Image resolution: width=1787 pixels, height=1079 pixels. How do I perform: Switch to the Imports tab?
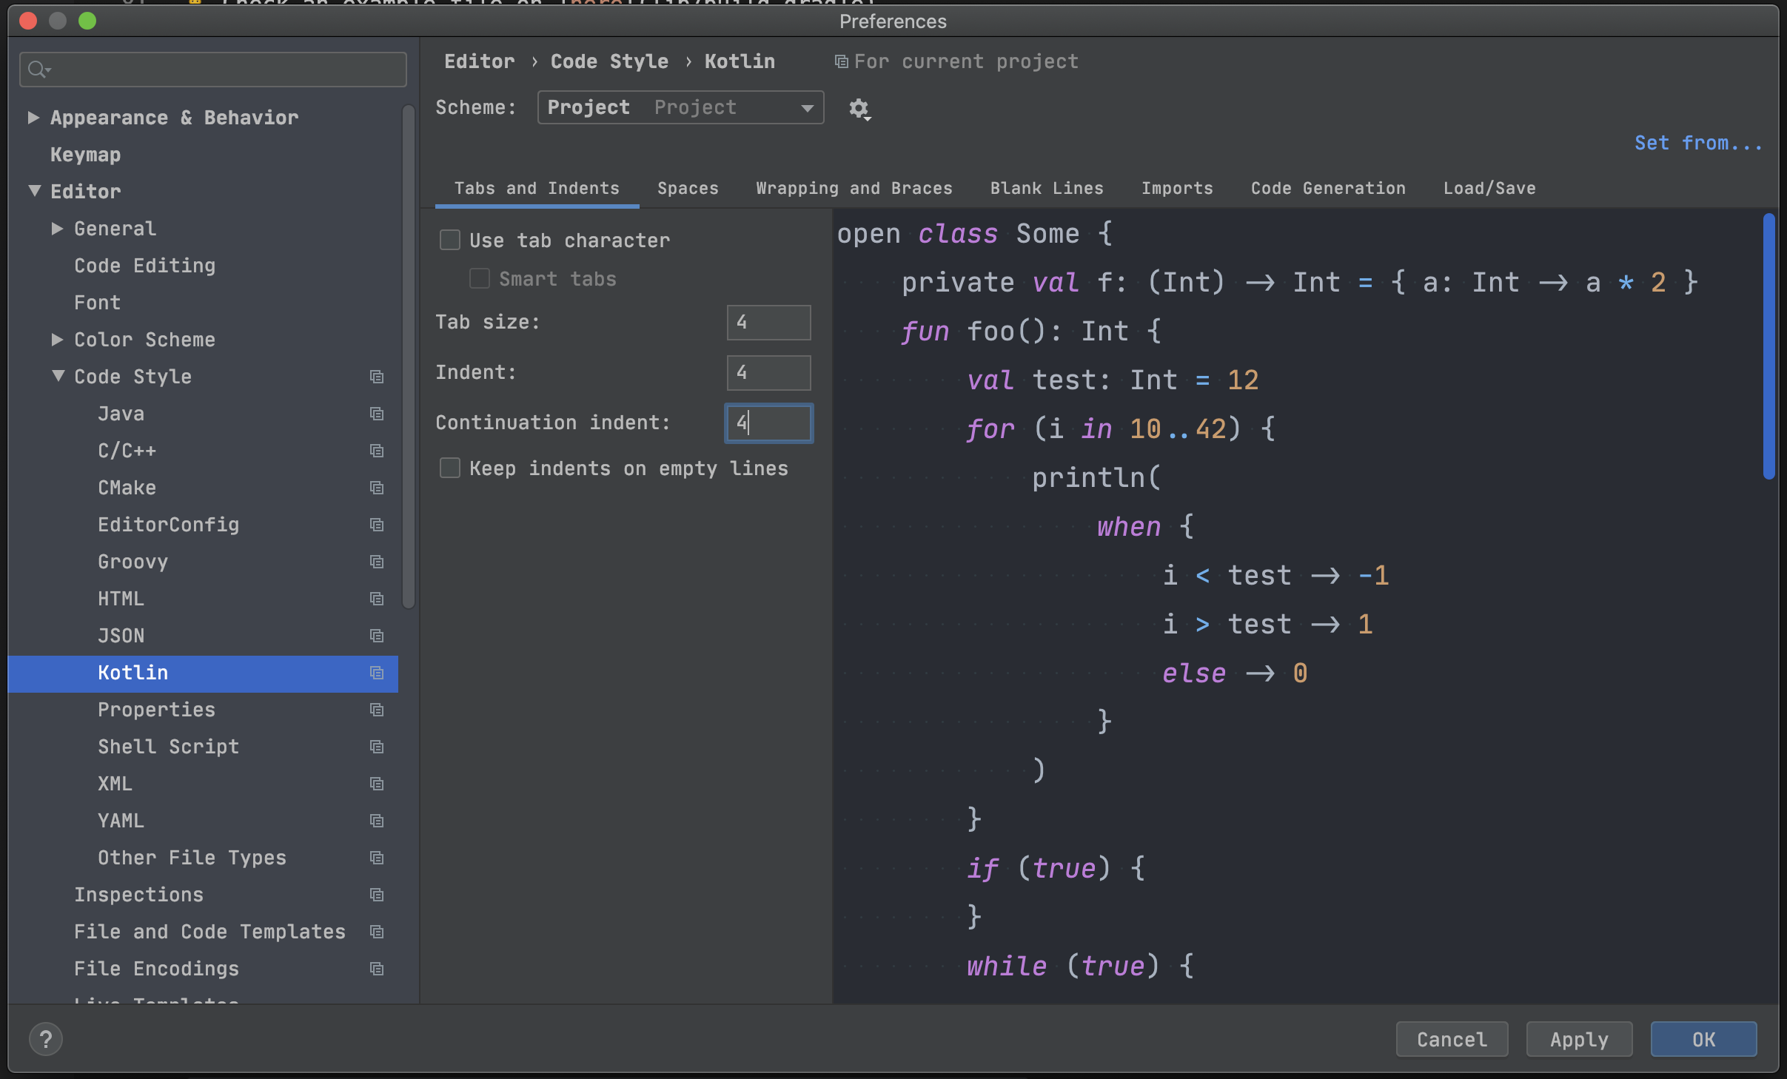(x=1177, y=188)
